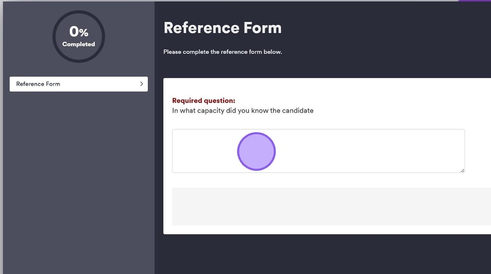The image size is (491, 274).
Task: Click the purple circle pointer highlight
Action: click(256, 152)
